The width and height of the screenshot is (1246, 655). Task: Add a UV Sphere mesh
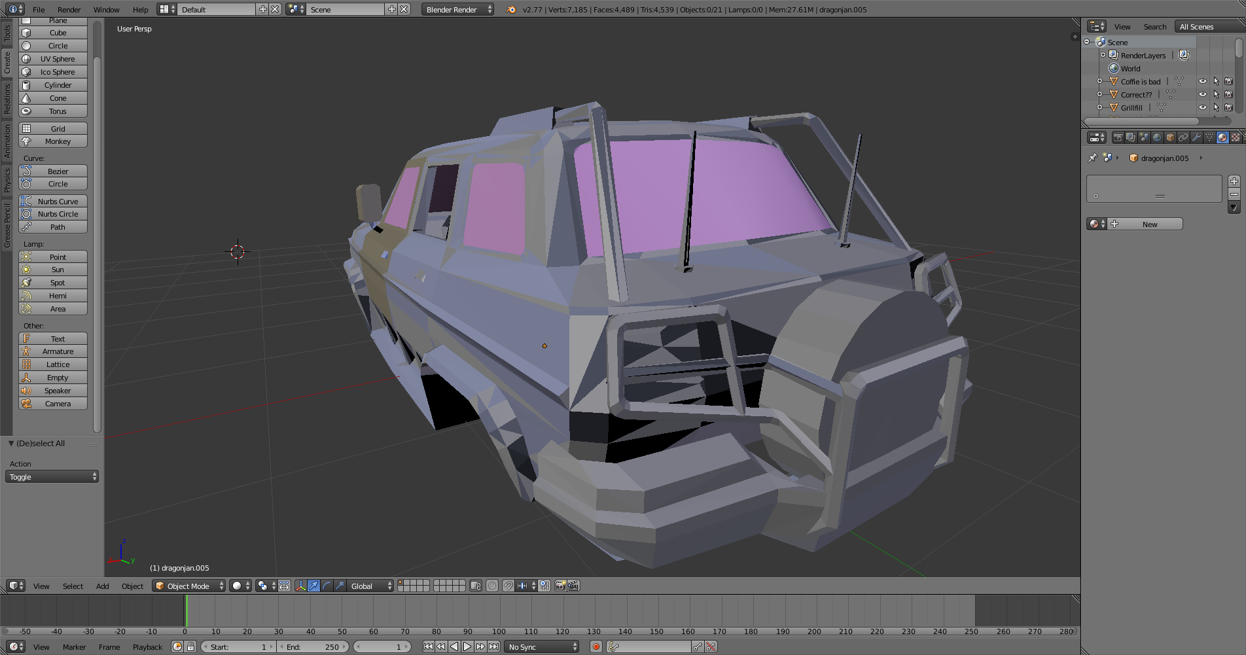(53, 59)
